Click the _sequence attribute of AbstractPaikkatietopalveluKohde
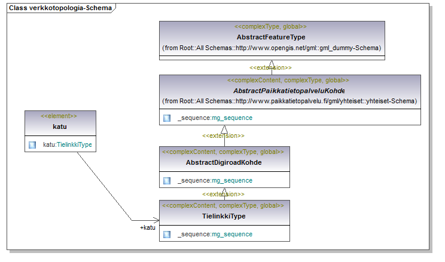This screenshot has height=262, width=445. [215, 118]
